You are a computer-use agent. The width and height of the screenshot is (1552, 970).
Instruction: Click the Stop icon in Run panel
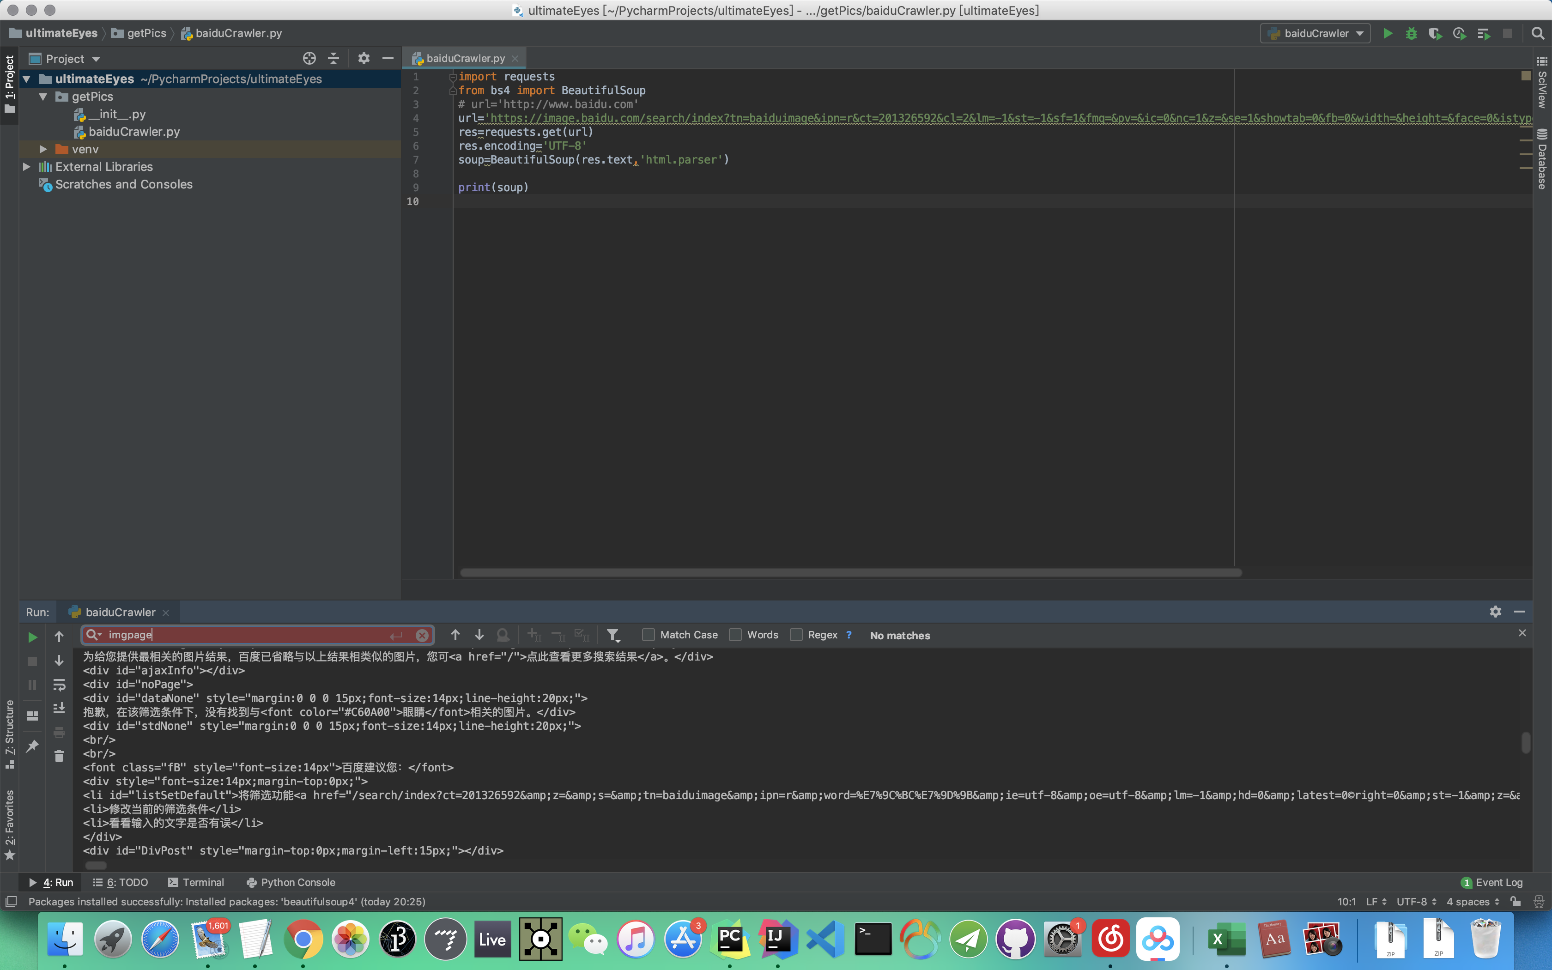pyautogui.click(x=32, y=661)
